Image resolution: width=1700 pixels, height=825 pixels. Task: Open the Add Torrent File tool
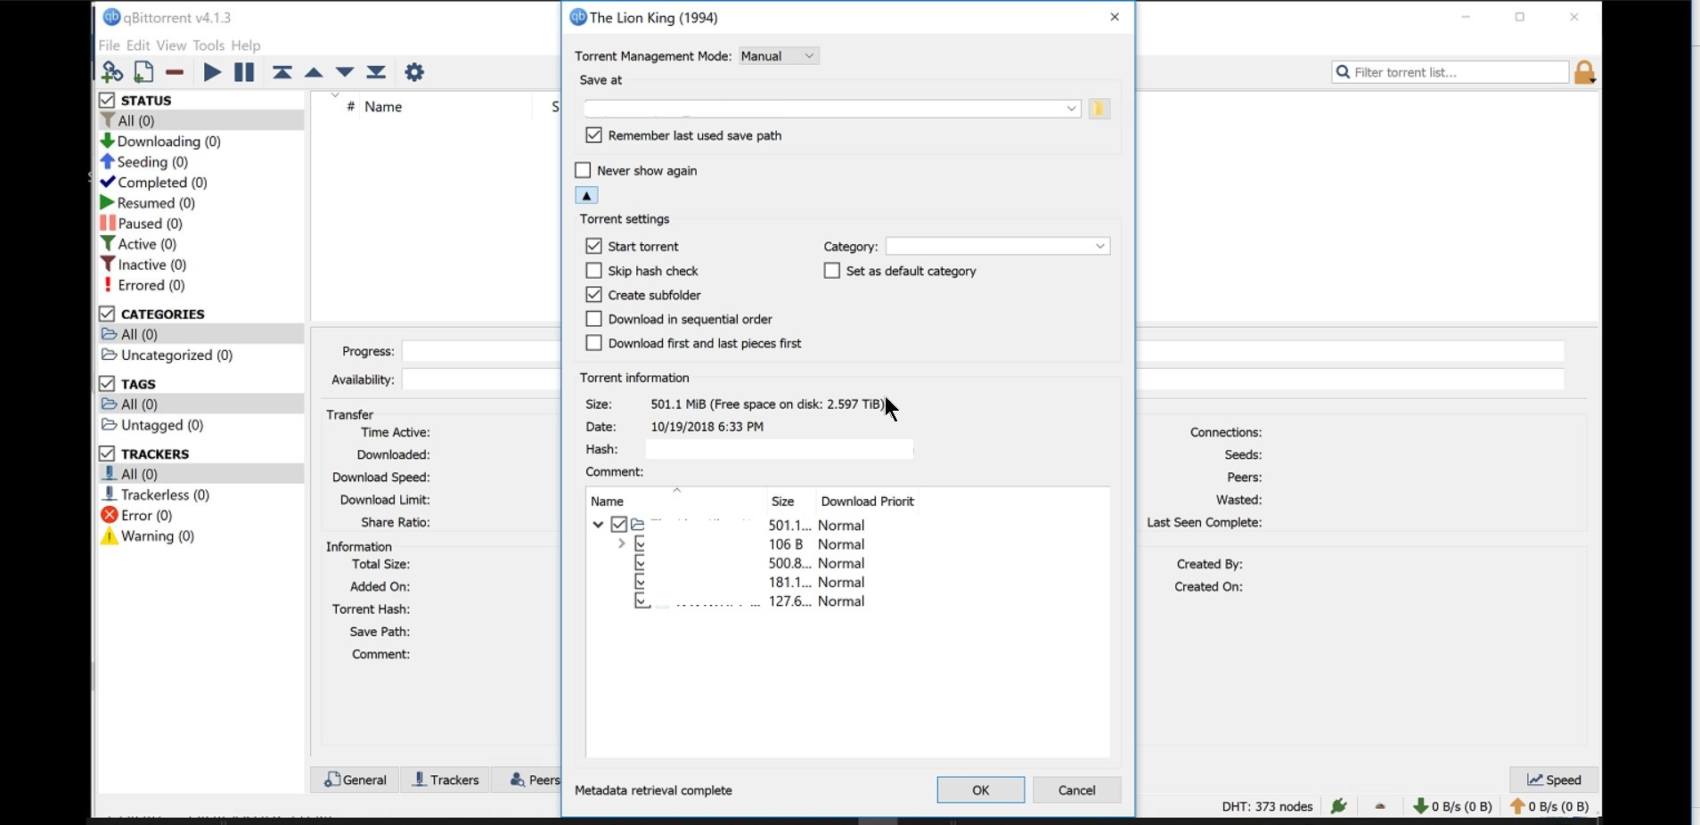pos(143,71)
